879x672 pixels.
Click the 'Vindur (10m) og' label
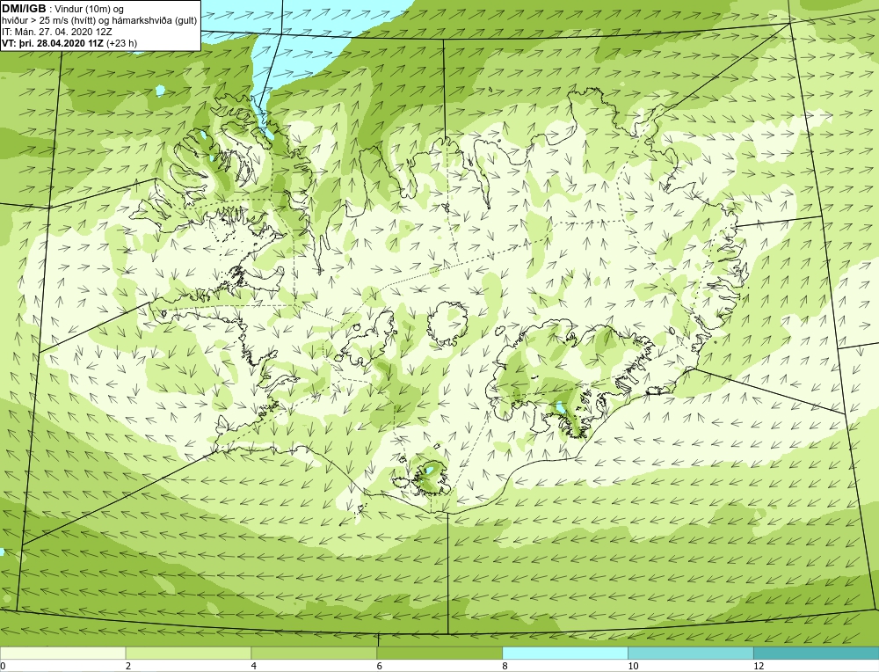[89, 9]
